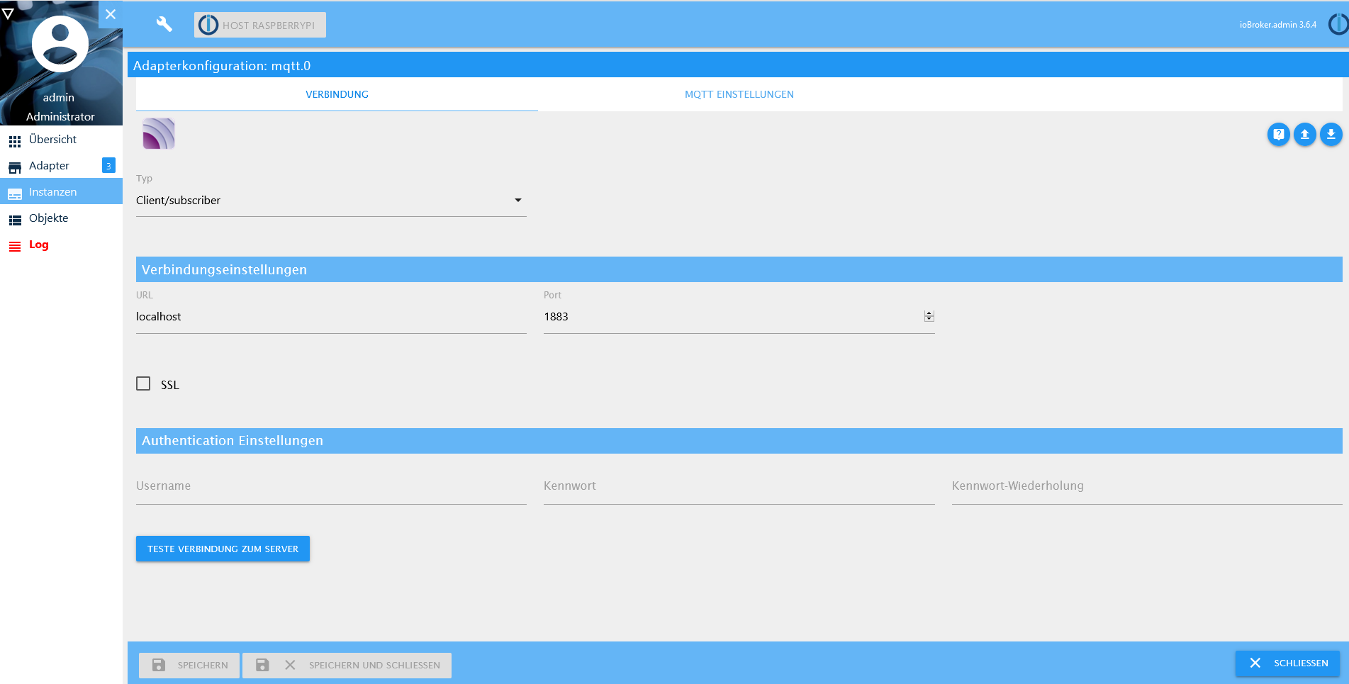Click the SCHLIESSEN button

(1287, 663)
